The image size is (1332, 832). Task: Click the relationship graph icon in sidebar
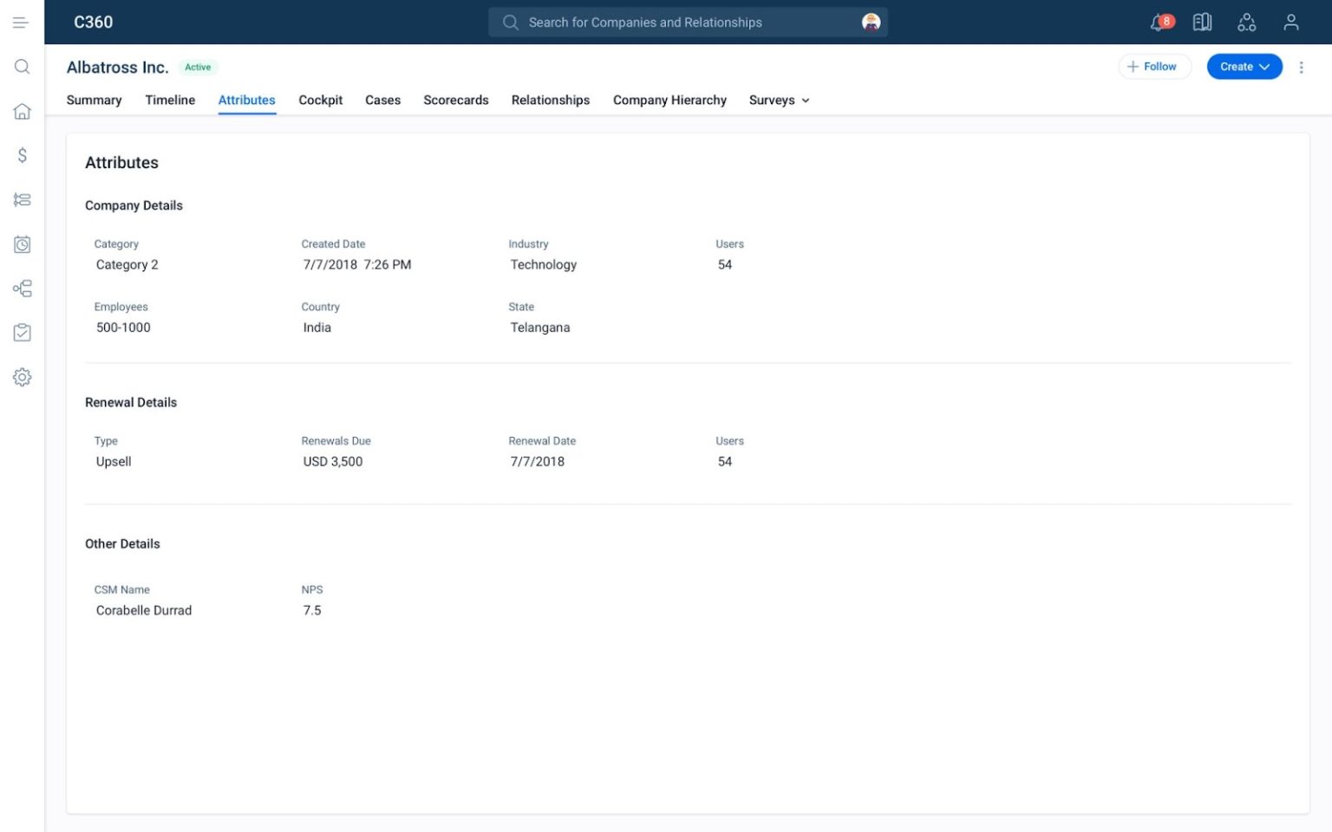[x=22, y=289]
